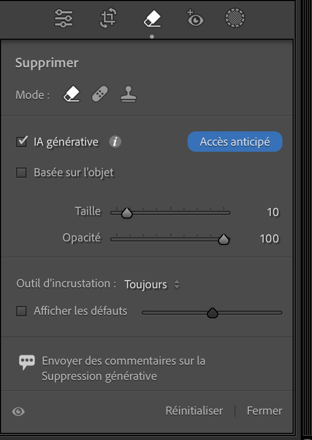Click the IA générative info icon
The image size is (312, 440).
(115, 142)
